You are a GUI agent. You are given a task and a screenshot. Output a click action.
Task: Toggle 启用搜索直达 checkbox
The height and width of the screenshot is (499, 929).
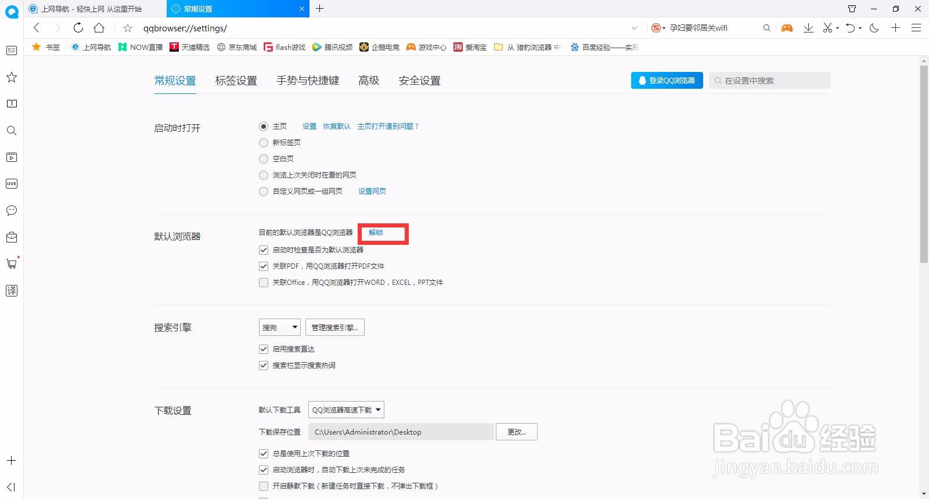tap(264, 349)
